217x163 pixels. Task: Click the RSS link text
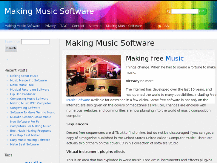(166, 26)
